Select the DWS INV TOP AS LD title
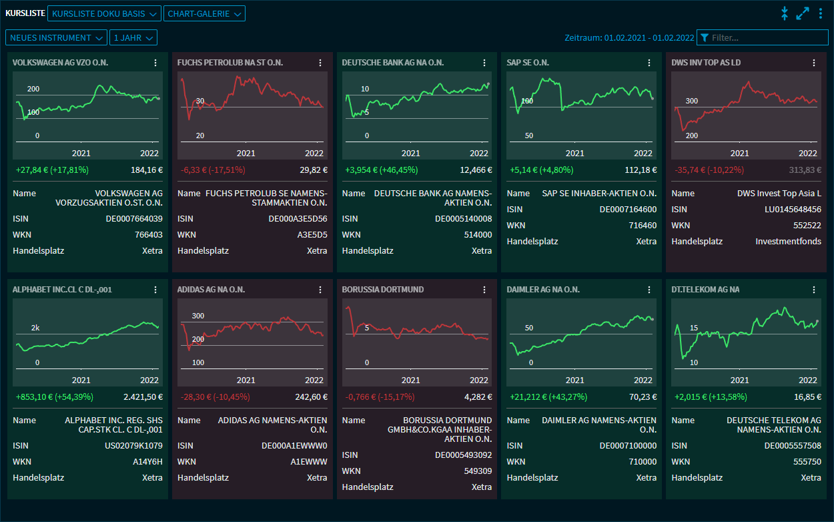This screenshot has height=522, width=834. pos(706,63)
